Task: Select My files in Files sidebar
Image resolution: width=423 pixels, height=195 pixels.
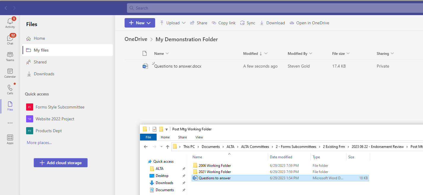Action: [67, 50]
